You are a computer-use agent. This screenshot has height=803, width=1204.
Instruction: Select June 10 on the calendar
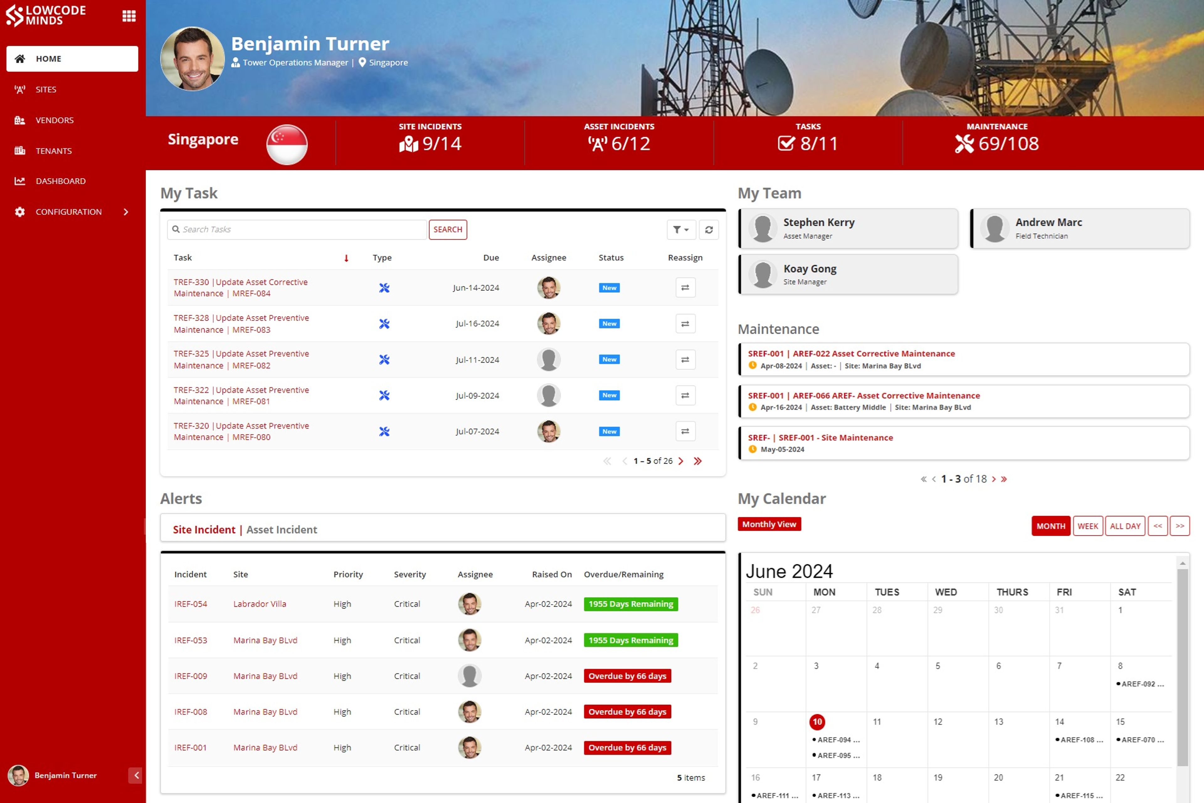click(817, 722)
